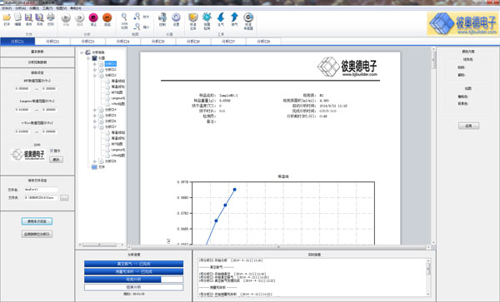Switch to the 分析口6 tab
This screenshot has width=500, height=302.
[x=193, y=42]
